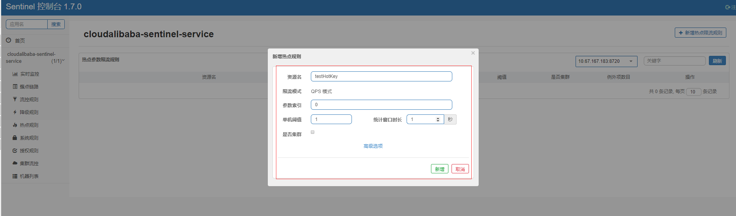Image resolution: width=736 pixels, height=216 pixels.
Task: Click the red 取消 button
Action: click(460, 169)
